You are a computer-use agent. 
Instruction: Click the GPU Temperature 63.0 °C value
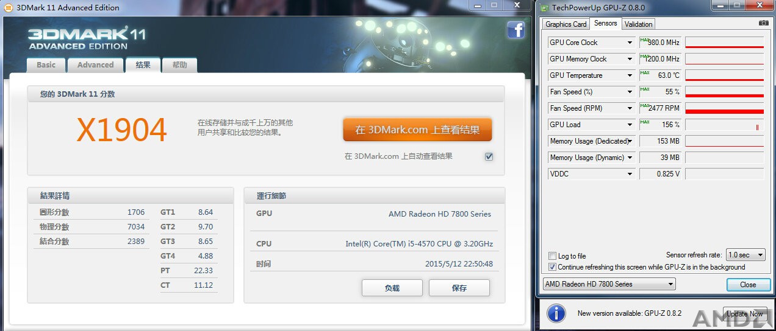point(660,75)
